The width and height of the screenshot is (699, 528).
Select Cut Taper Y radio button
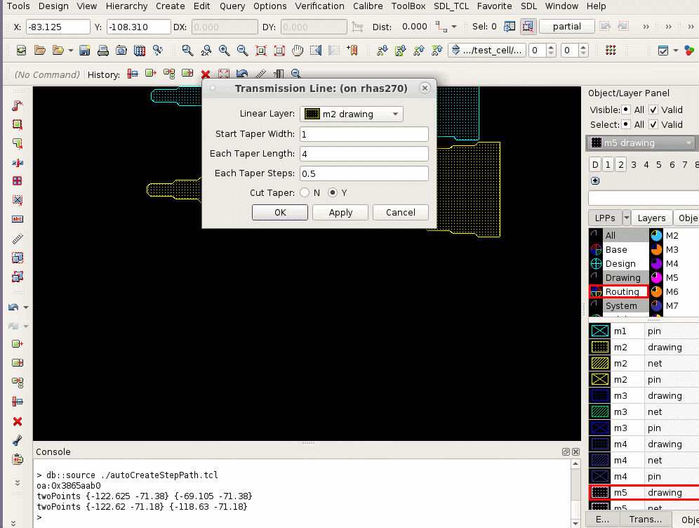pos(333,192)
